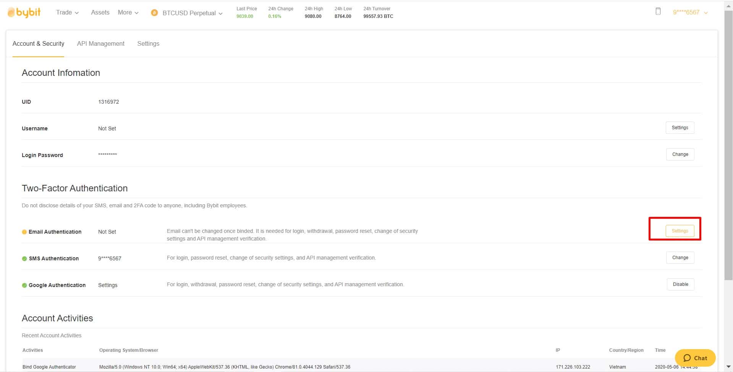The height and width of the screenshot is (372, 733).
Task: Click the SMS Authentication green status dot
Action: point(24,258)
